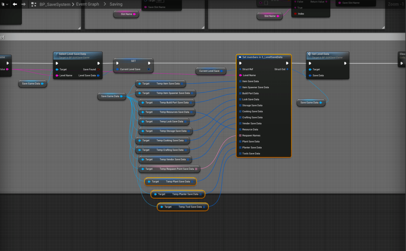Open BP_SaveSystem from the breadcrumb

54,4
